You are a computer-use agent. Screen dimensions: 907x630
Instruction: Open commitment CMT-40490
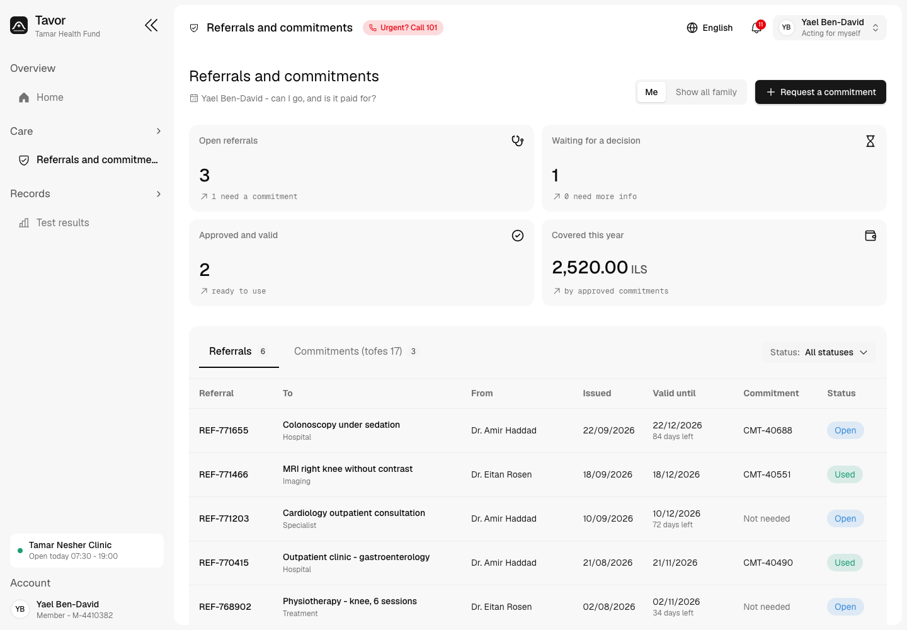tap(768, 563)
